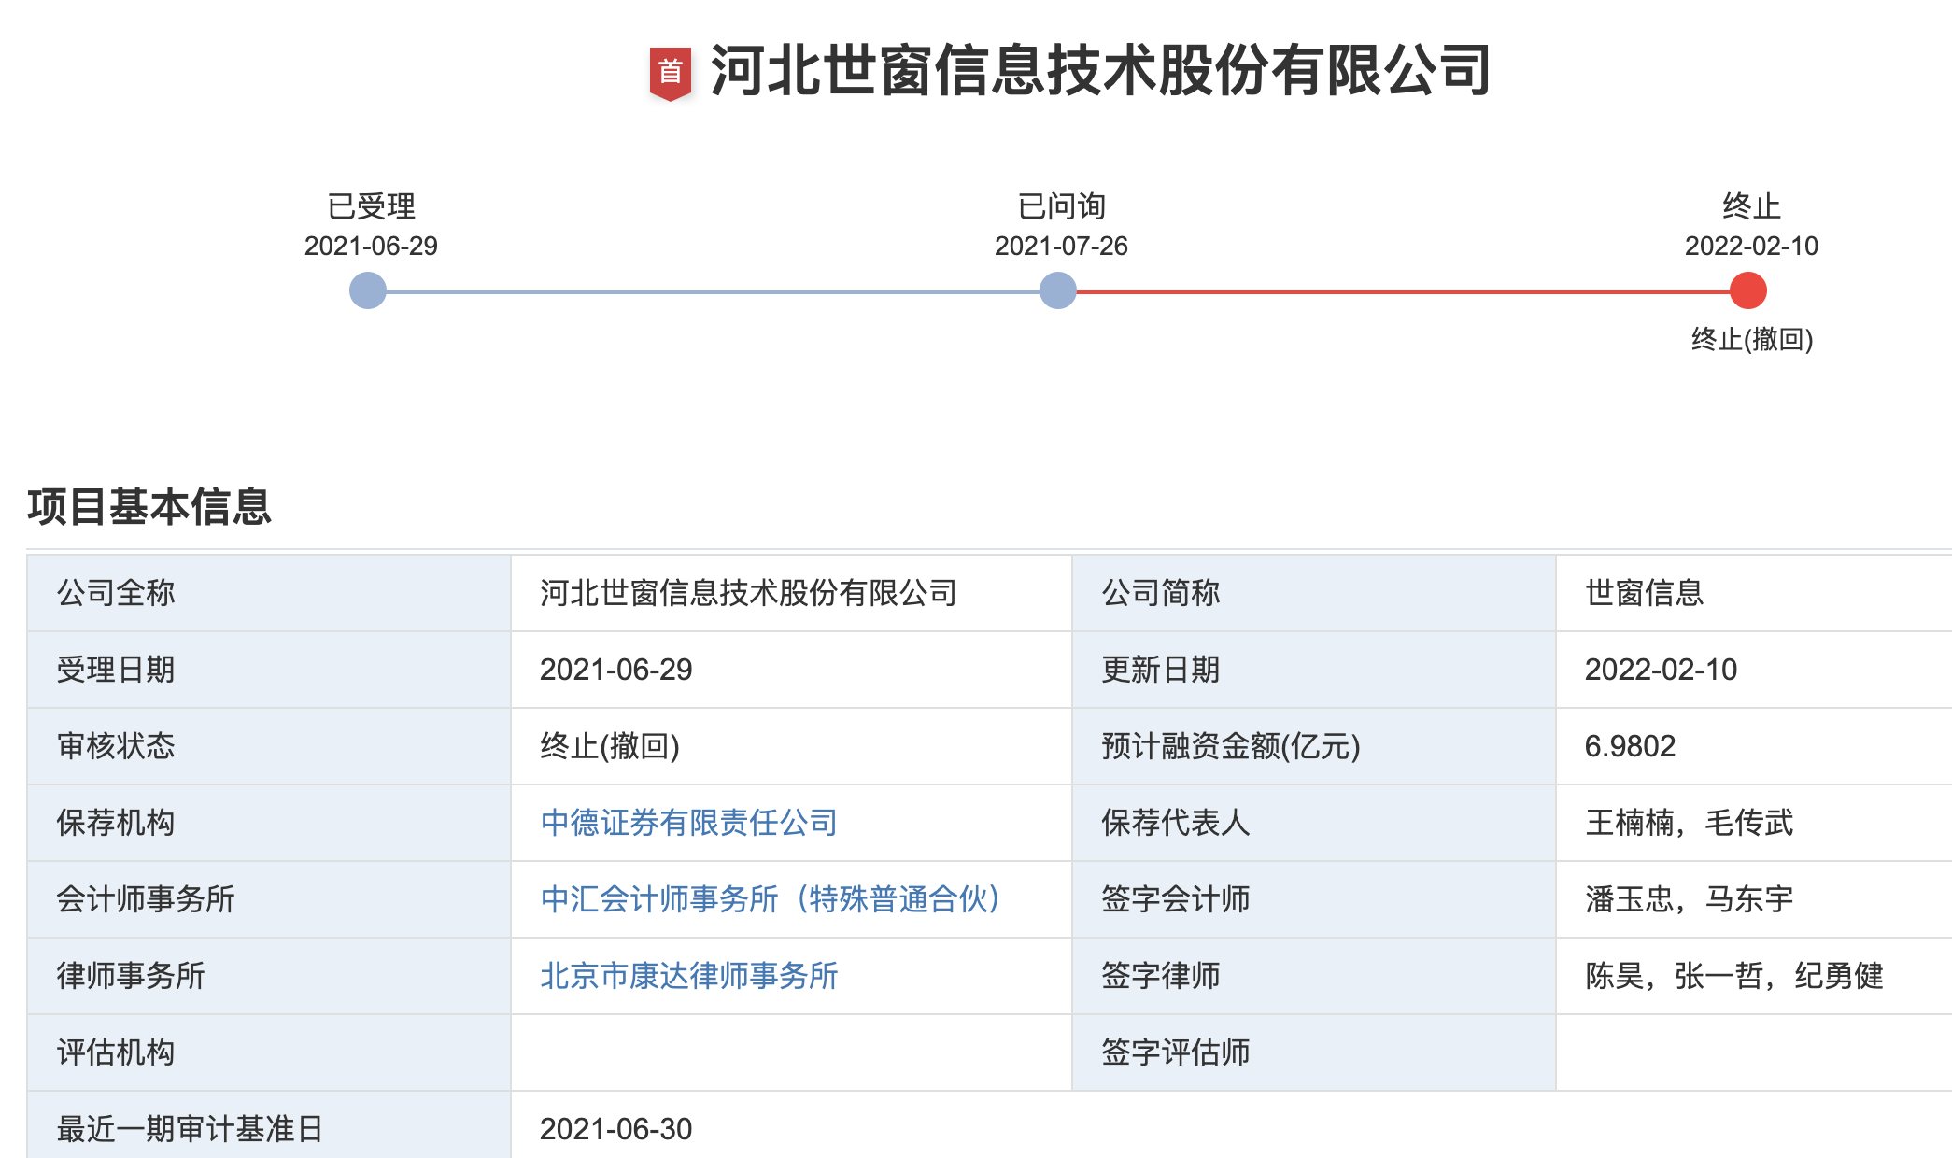This screenshot has width=1952, height=1158.
Task: Click the 受理日期 value 2021-06-29
Action: pos(616,670)
